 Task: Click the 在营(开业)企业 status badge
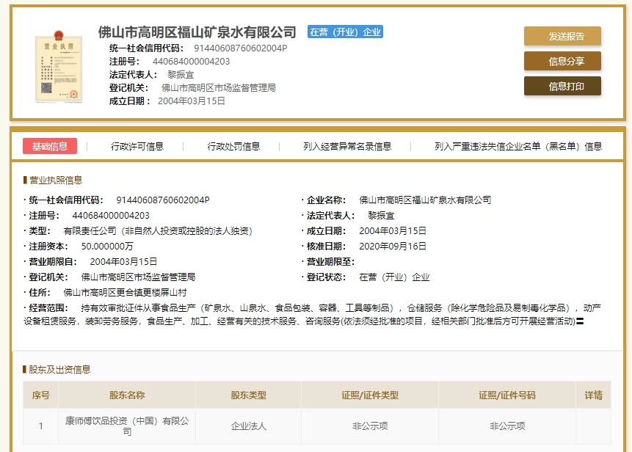(345, 32)
